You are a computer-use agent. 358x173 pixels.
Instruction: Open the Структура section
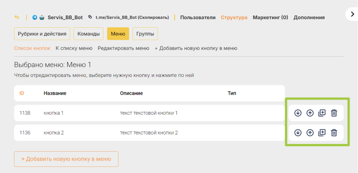tap(234, 17)
